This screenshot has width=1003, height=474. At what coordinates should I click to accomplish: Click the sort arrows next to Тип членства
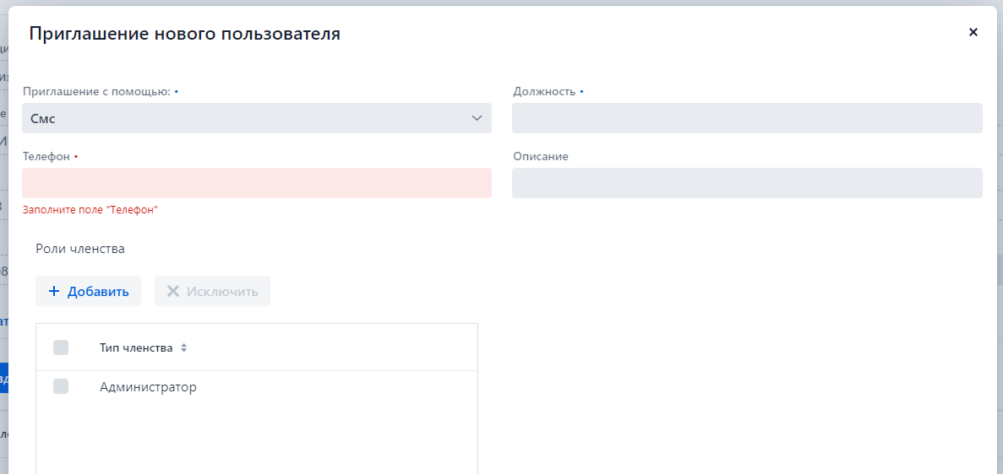point(184,348)
